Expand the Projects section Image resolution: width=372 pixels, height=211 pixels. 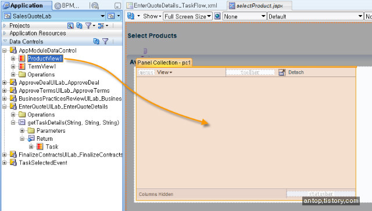[4, 26]
